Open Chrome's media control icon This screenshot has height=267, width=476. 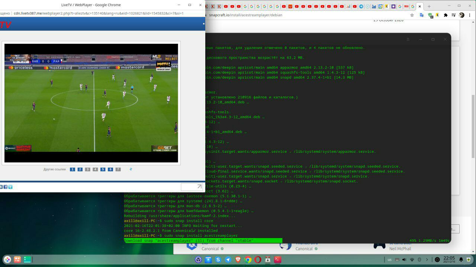click(x=454, y=15)
